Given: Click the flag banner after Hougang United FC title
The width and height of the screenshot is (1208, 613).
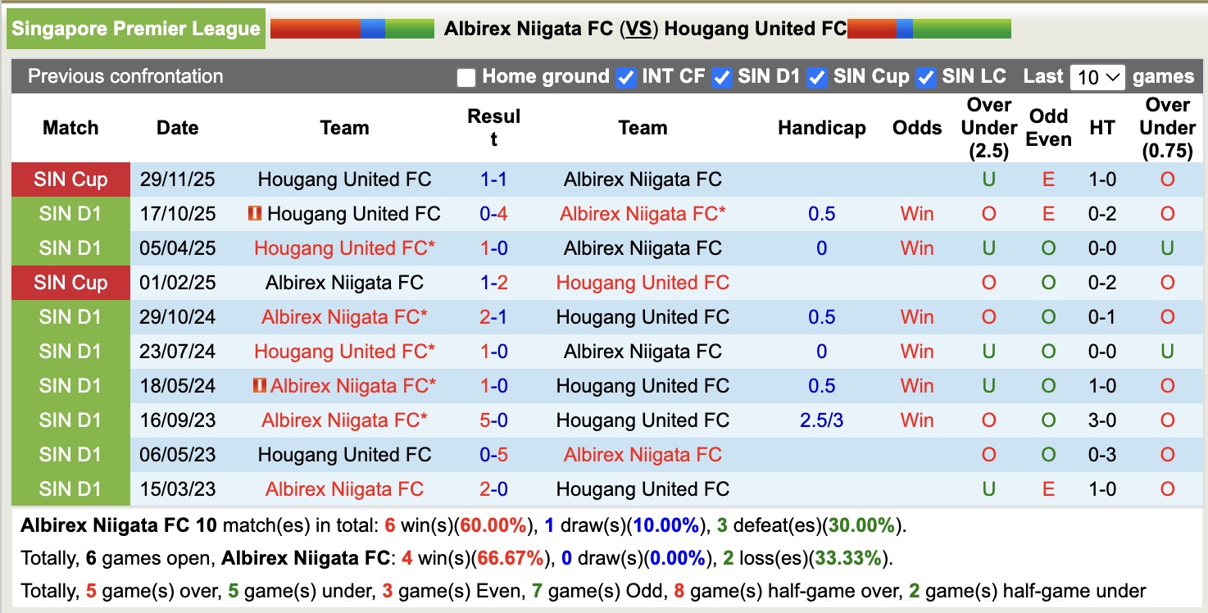Looking at the screenshot, I should [929, 27].
